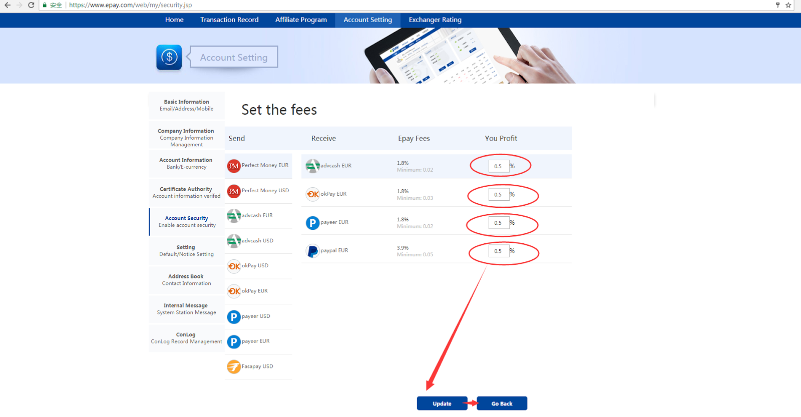Click the okPay EUR send icon
Image resolution: width=801 pixels, height=417 pixels.
coord(234,291)
